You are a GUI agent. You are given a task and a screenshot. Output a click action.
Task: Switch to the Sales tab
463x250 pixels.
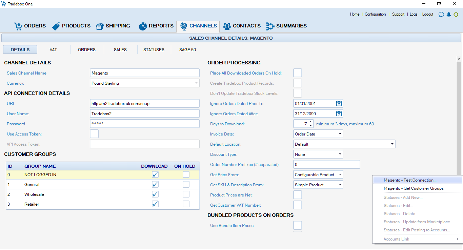pyautogui.click(x=120, y=49)
